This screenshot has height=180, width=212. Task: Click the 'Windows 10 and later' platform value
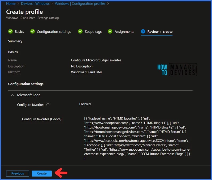tap(87, 72)
